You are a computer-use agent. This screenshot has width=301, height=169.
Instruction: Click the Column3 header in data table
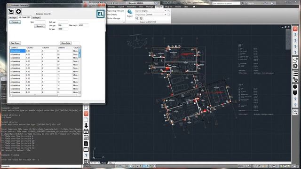[x=33, y=47]
